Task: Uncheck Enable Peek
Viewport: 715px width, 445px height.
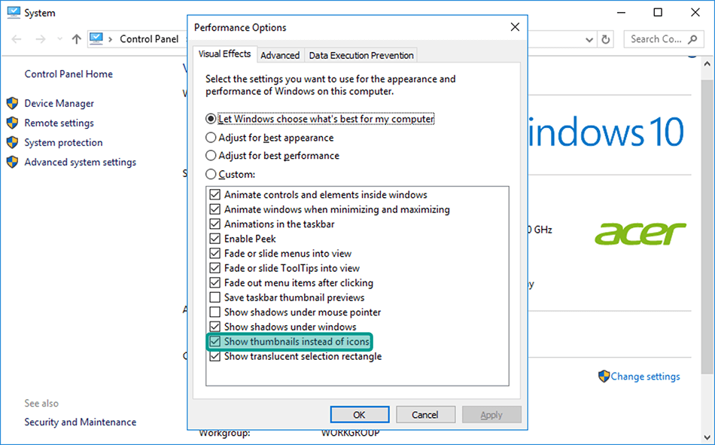Action: click(214, 238)
